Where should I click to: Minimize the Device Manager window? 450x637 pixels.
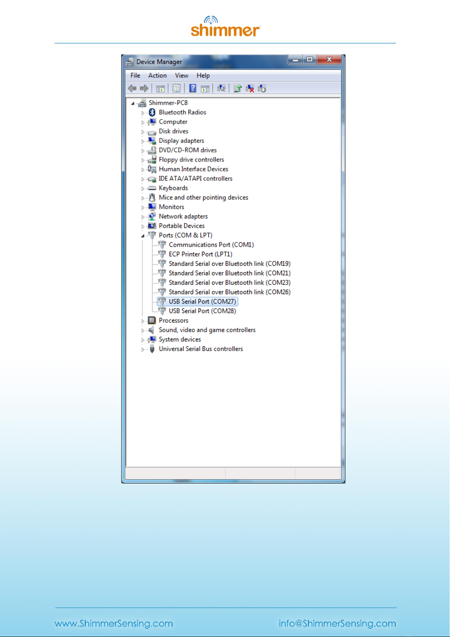pyautogui.click(x=296, y=60)
